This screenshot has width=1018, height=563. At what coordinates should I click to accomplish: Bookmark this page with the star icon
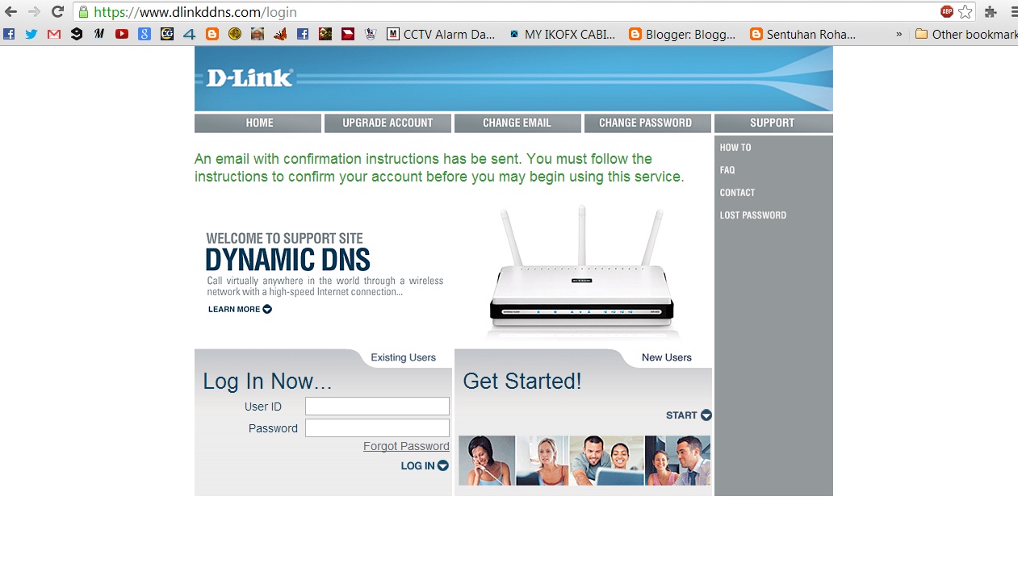pos(966,12)
